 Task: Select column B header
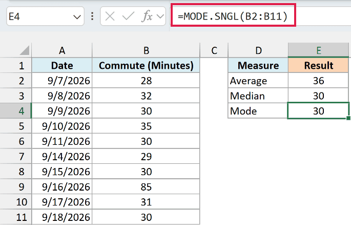click(x=146, y=50)
